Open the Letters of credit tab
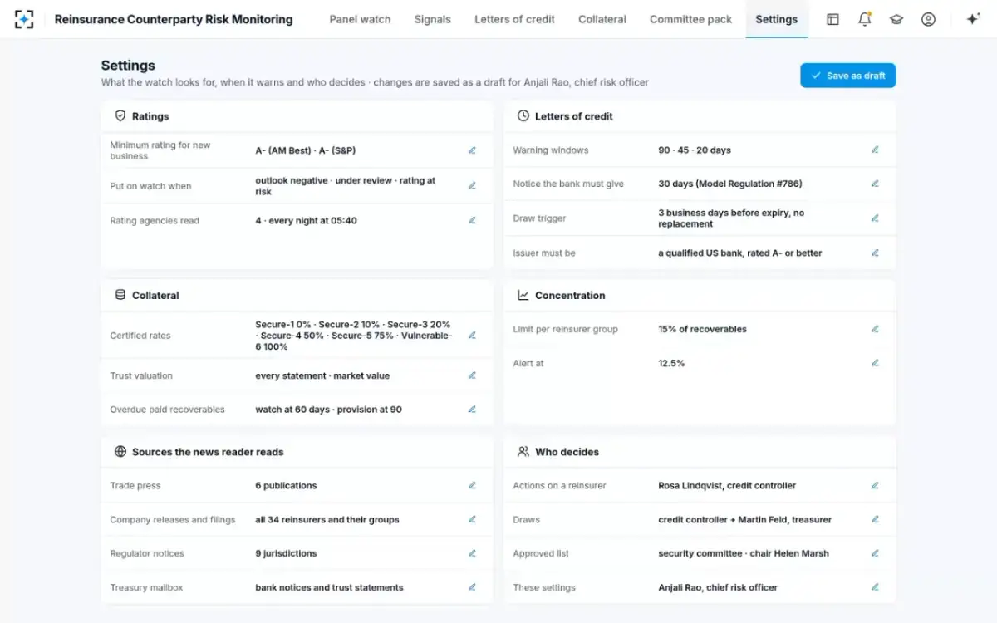Screen dimensions: 997x623 514,19
